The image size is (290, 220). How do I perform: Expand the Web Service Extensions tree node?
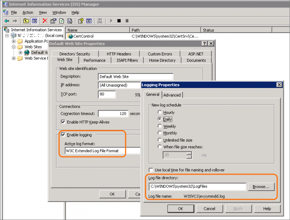[x=14, y=59]
